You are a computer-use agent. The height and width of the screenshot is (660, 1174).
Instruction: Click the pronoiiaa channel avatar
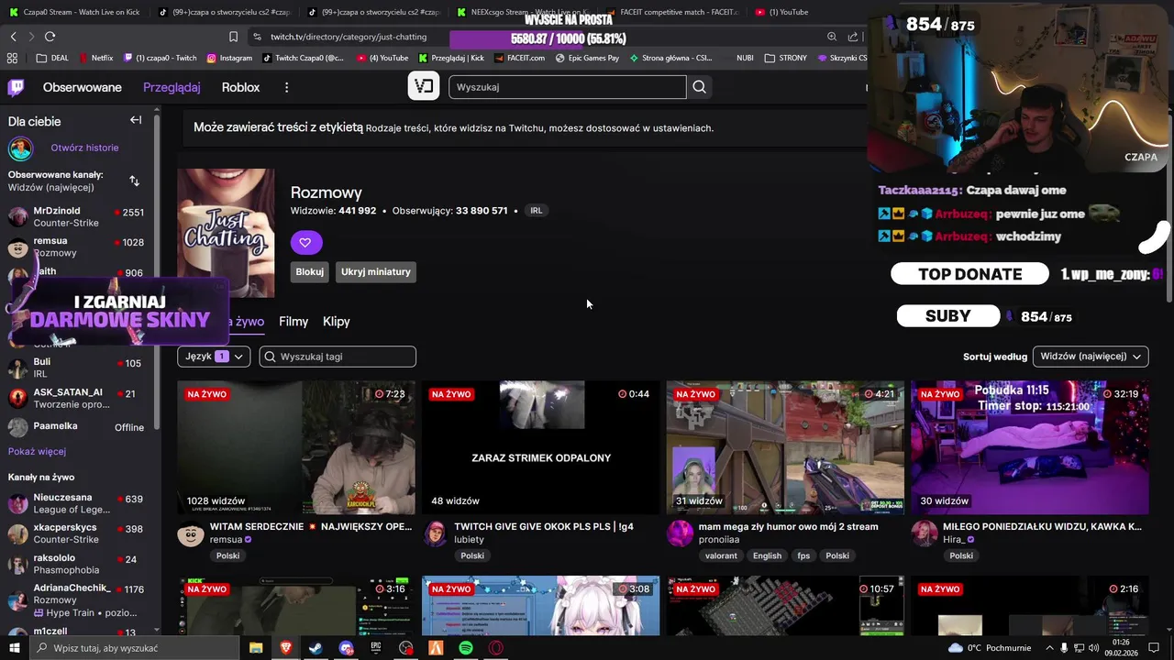click(680, 533)
